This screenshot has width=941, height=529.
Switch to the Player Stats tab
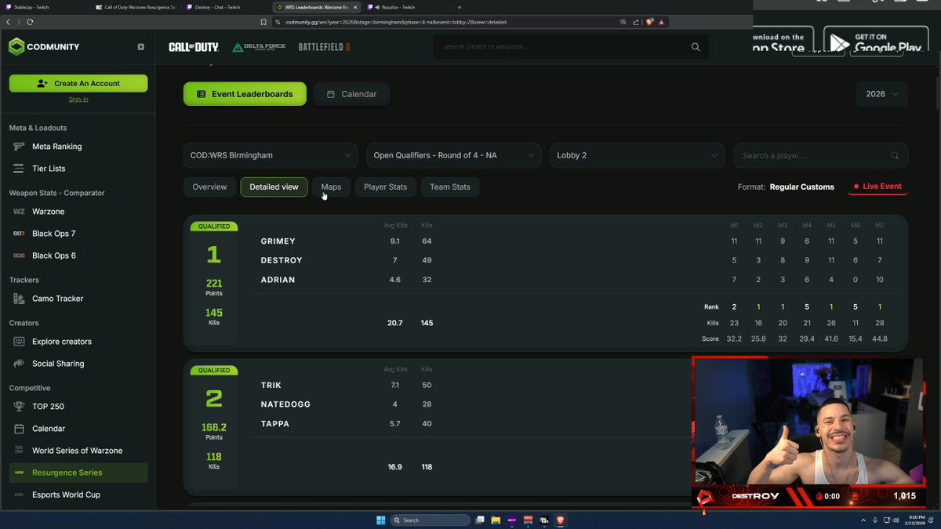(385, 187)
